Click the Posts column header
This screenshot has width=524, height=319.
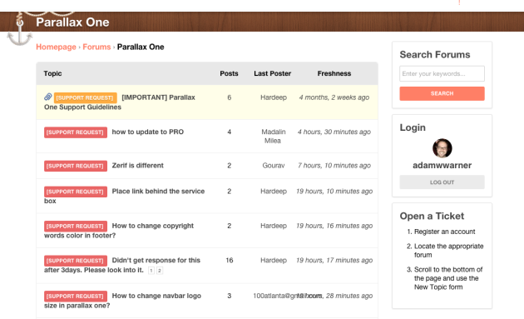(x=229, y=73)
